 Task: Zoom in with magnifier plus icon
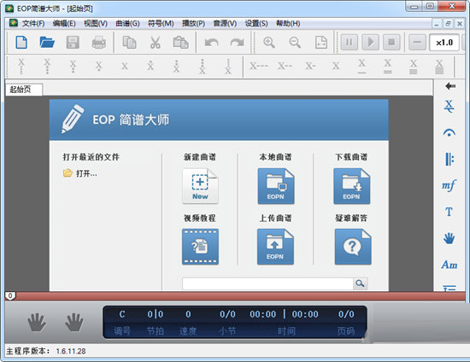(269, 42)
